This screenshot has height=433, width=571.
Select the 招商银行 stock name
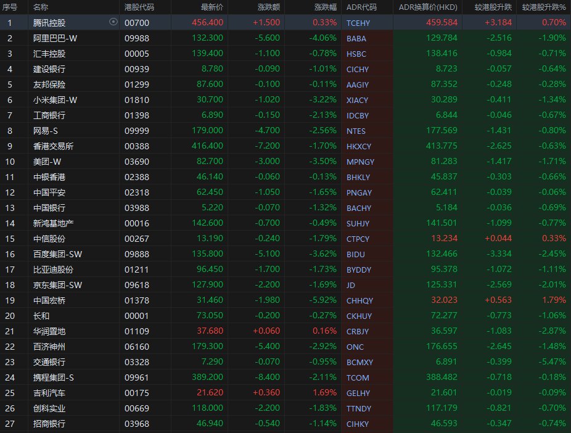point(49,424)
